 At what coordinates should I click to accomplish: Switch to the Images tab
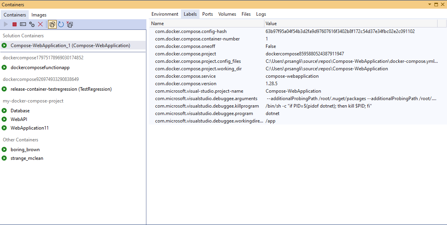coord(39,15)
